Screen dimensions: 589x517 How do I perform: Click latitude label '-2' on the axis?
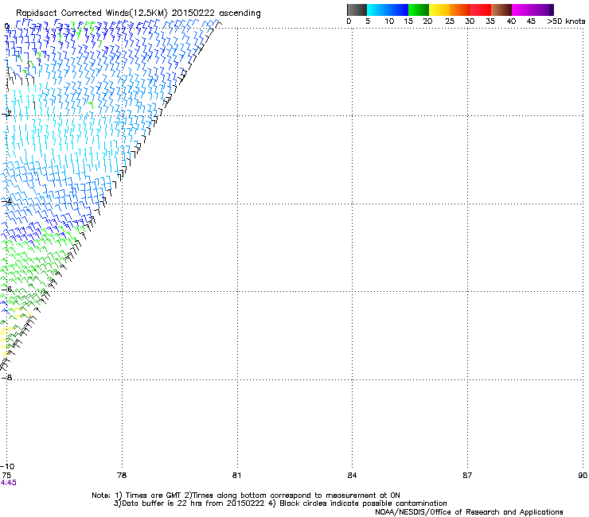coord(6,114)
